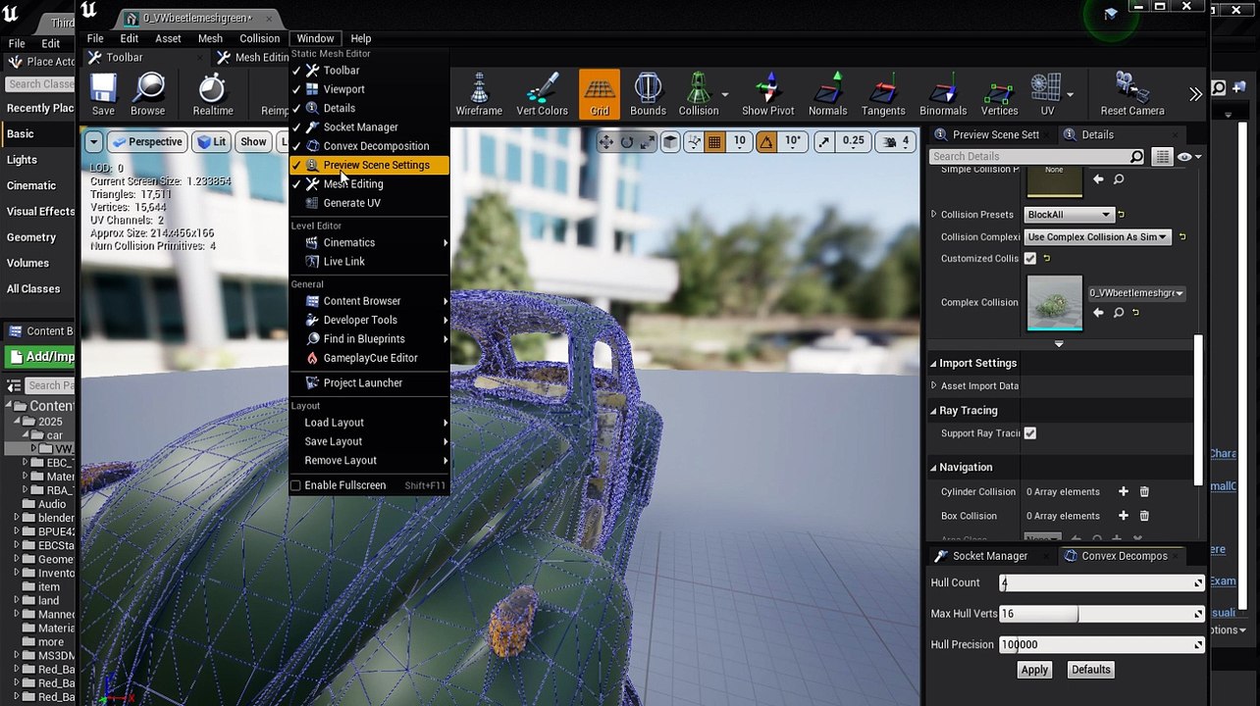Image resolution: width=1260 pixels, height=706 pixels.
Task: Show Vert Colors on the mesh
Action: [x=542, y=95]
